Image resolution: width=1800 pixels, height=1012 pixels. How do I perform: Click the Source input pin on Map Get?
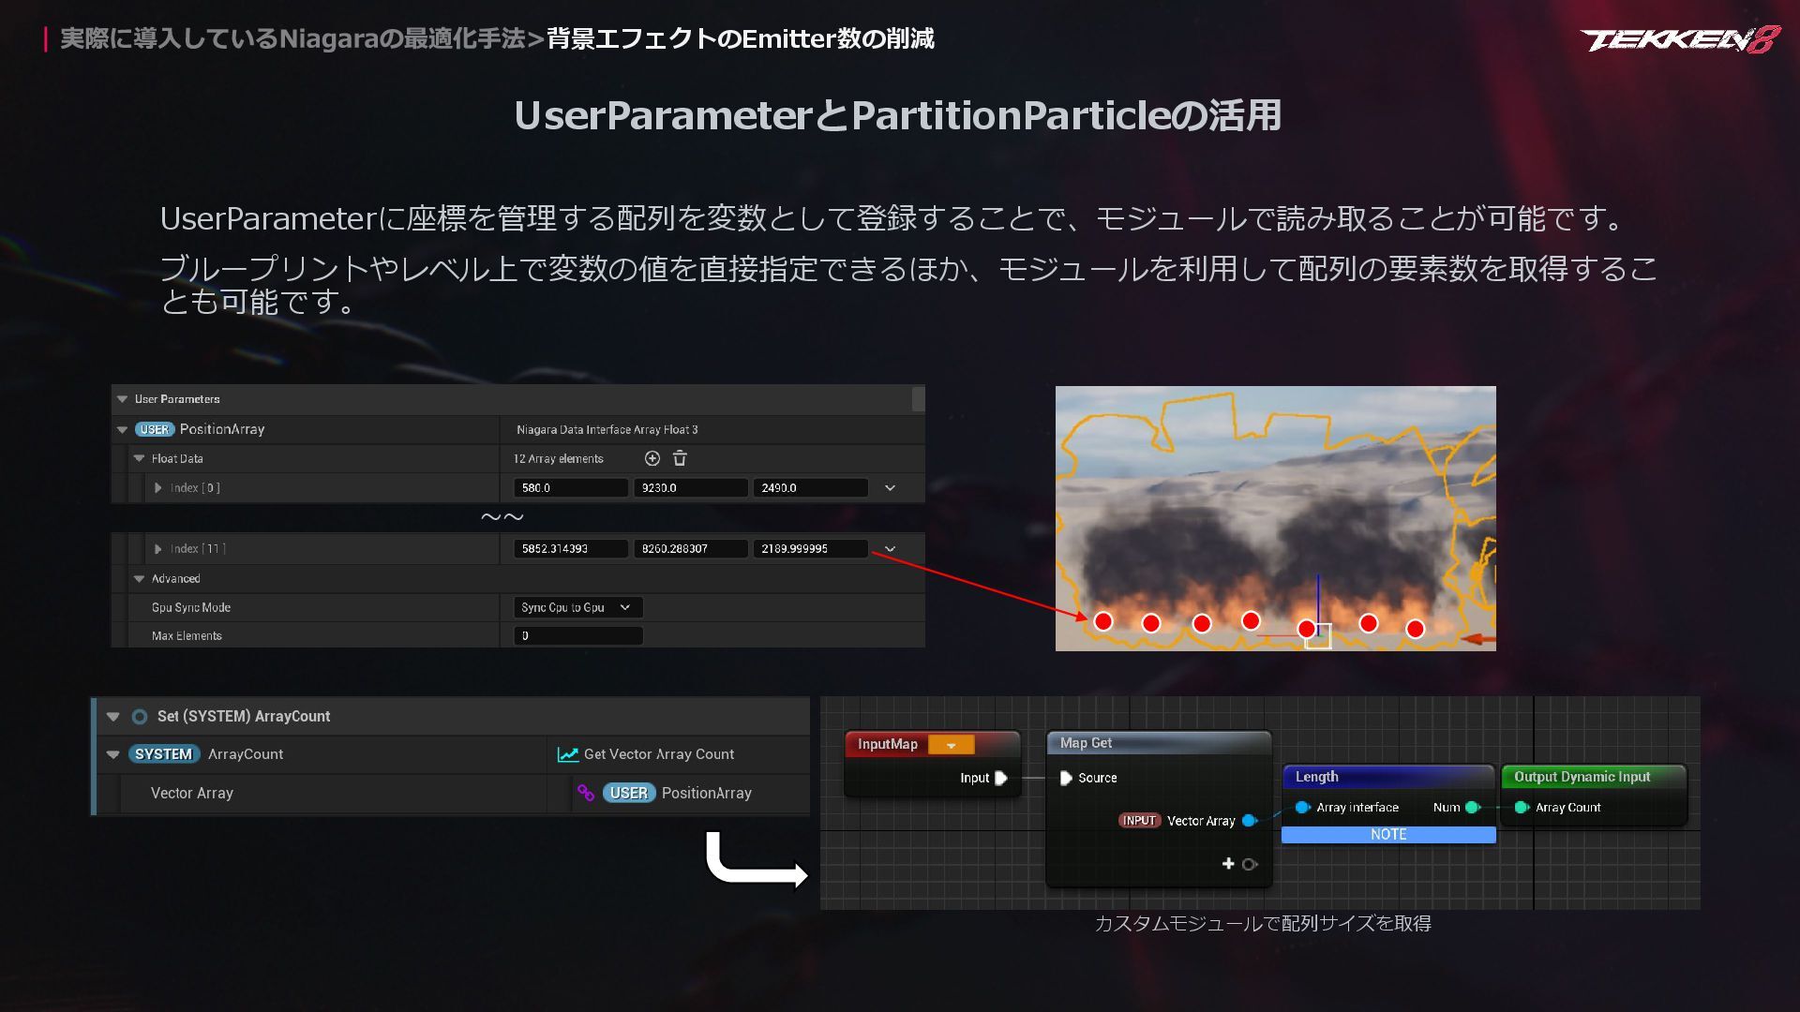[x=1066, y=778]
